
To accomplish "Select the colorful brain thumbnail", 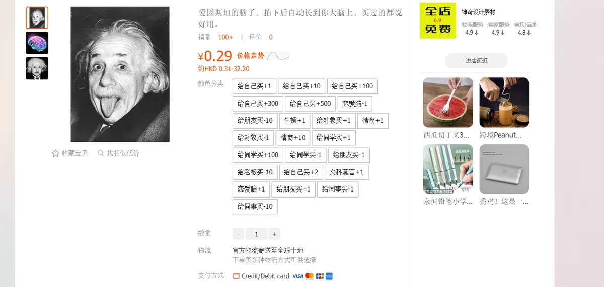I will (37, 43).
